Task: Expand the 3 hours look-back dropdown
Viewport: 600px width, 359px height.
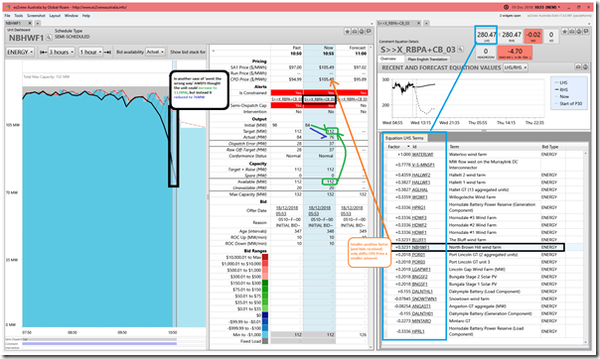Action: (62, 52)
